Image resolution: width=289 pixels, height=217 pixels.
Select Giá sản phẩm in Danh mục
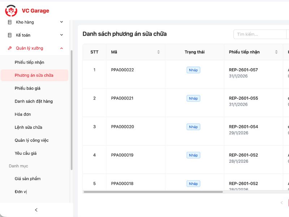[x=27, y=179]
